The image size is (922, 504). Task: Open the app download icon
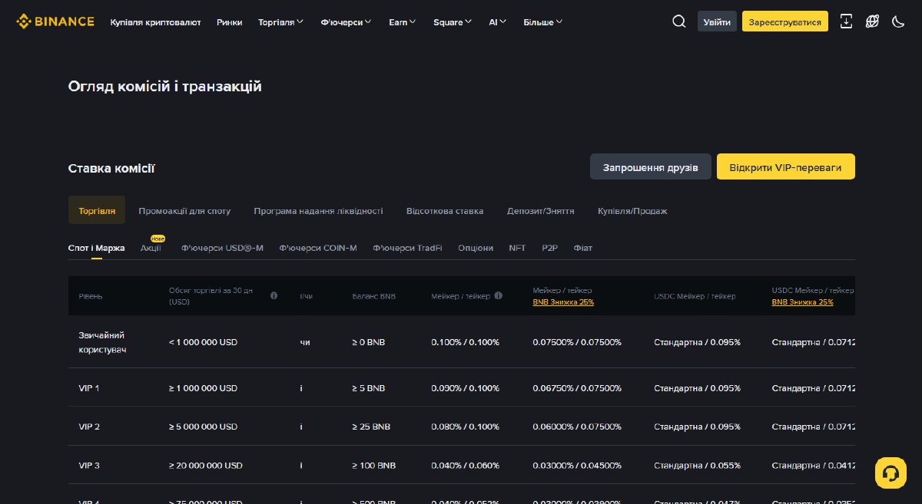click(x=846, y=21)
